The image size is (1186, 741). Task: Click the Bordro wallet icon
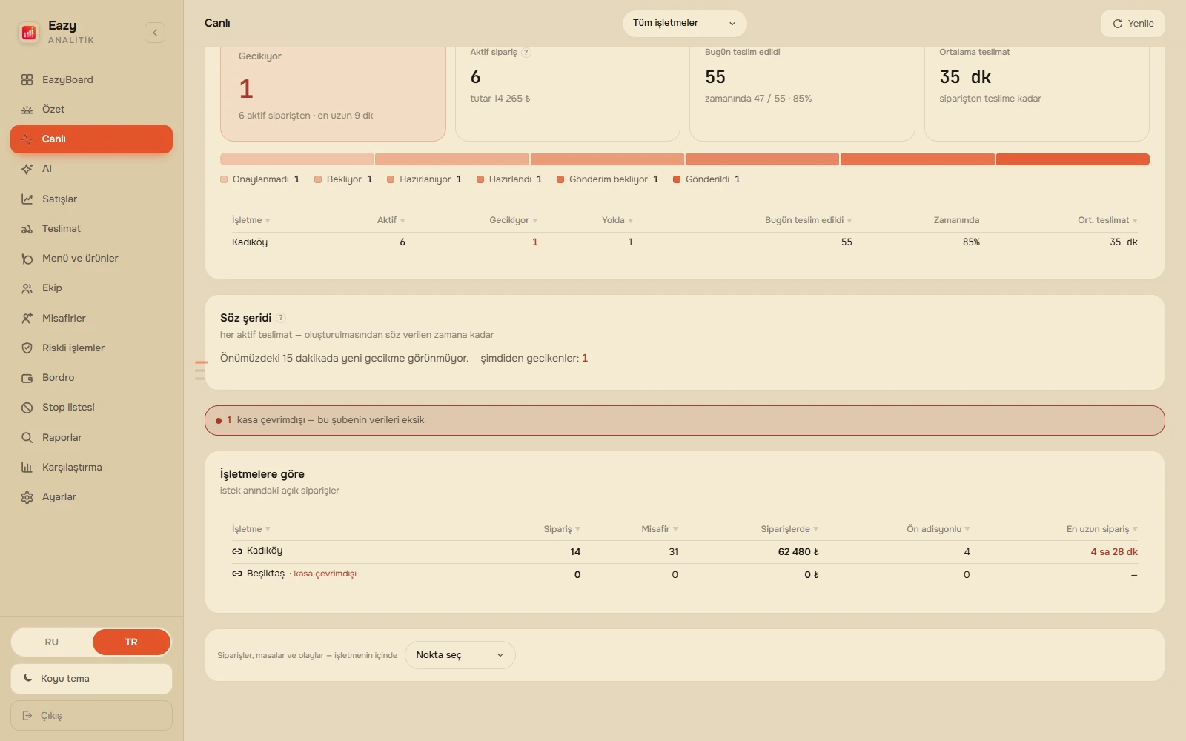click(27, 378)
